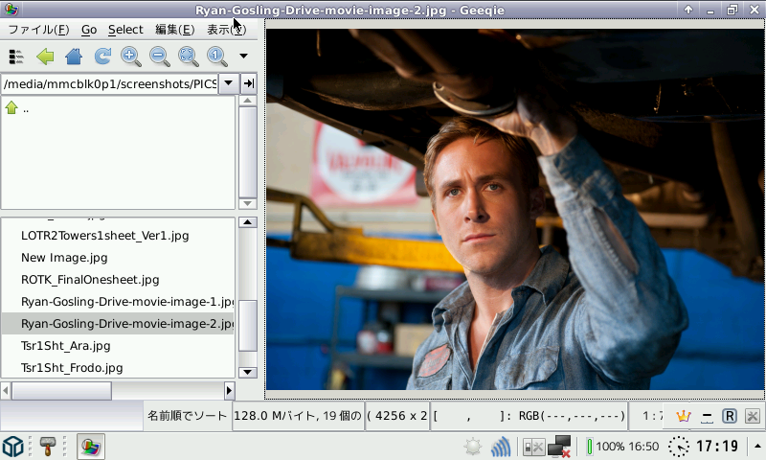Click the up-arrow shade button in title bar
Image resolution: width=766 pixels, height=460 pixels.
click(688, 10)
